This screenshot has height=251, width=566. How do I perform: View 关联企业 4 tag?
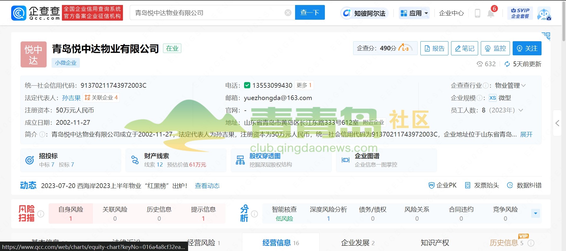101,97
